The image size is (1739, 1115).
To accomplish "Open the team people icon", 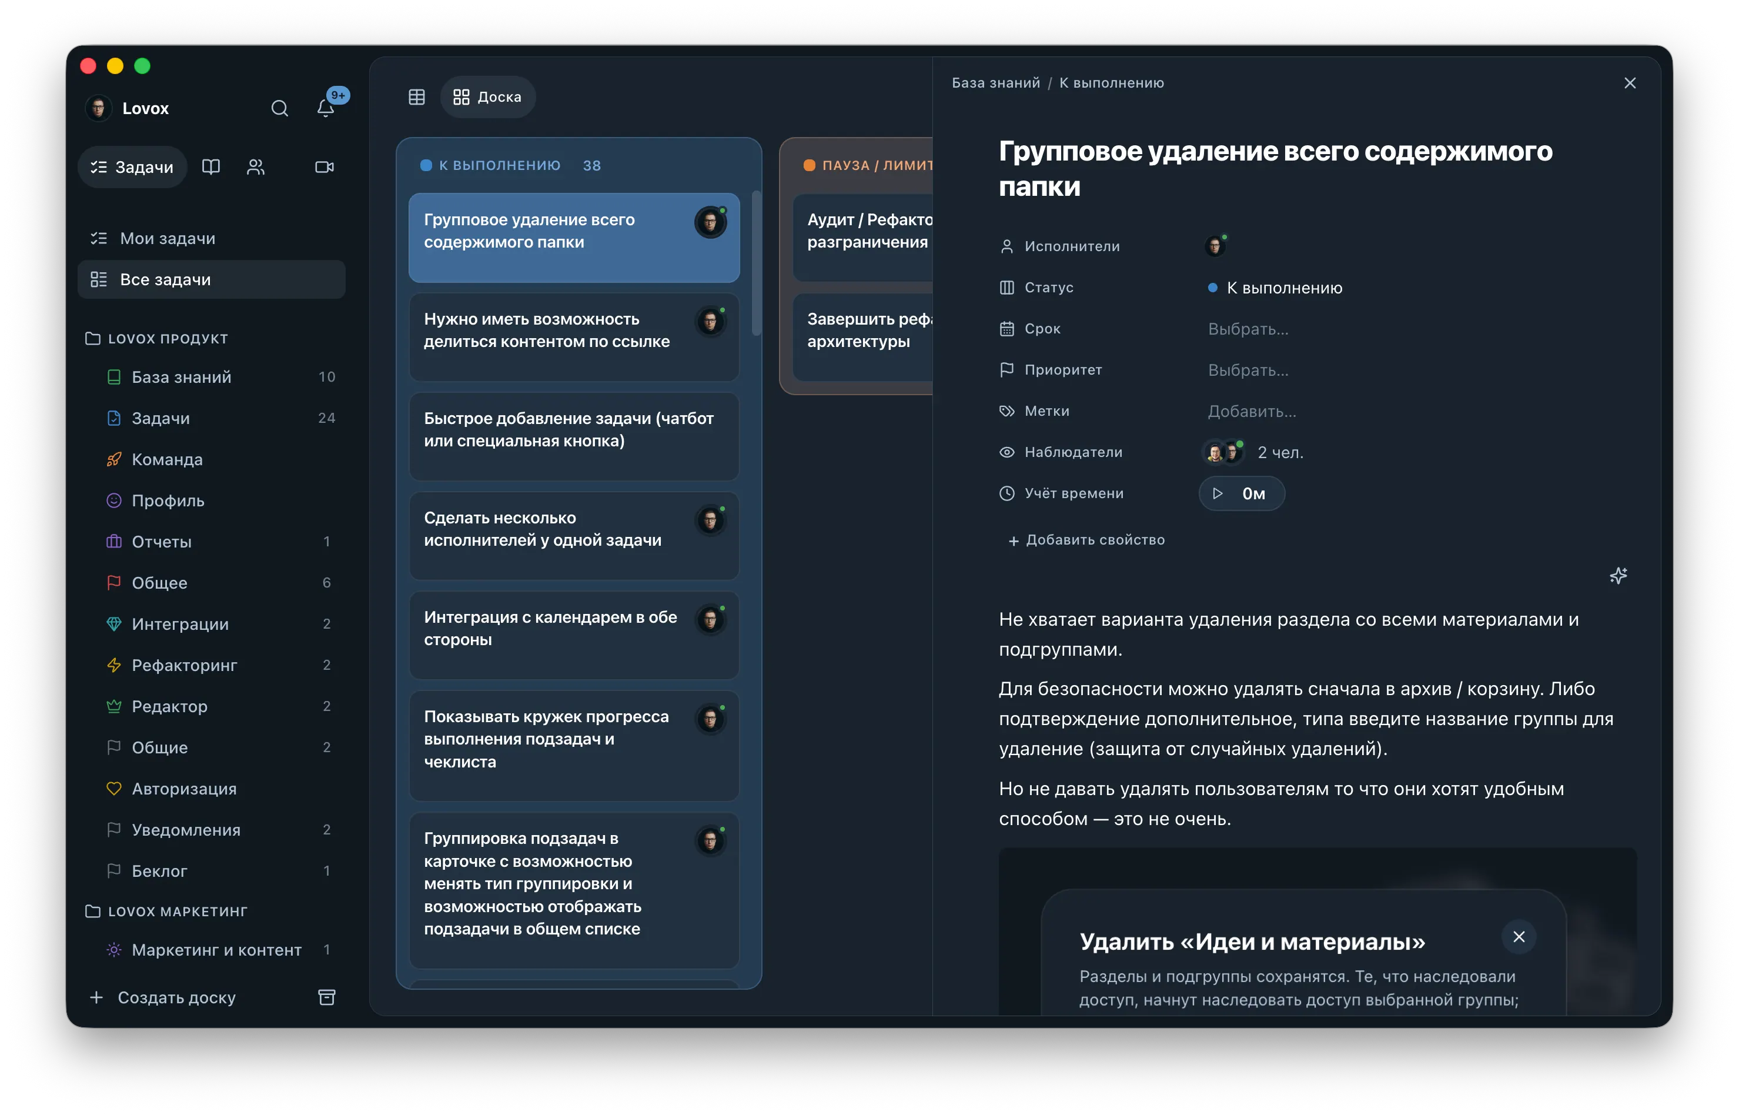I will click(256, 167).
